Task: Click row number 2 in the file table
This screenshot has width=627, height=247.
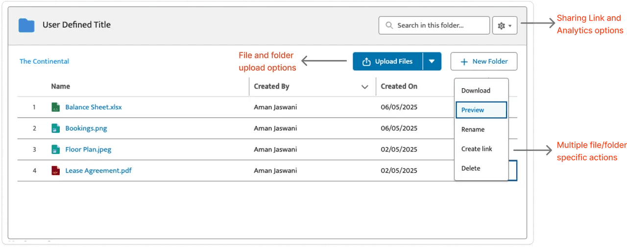Action: coord(34,128)
